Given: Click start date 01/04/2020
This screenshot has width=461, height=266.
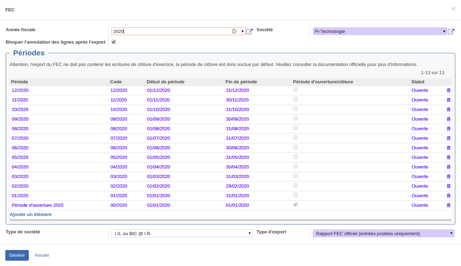Looking at the screenshot, I should tap(158, 167).
